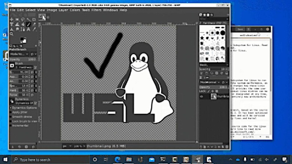
Task: Open the paint Mode dropdown in tool options
Action: point(19,54)
